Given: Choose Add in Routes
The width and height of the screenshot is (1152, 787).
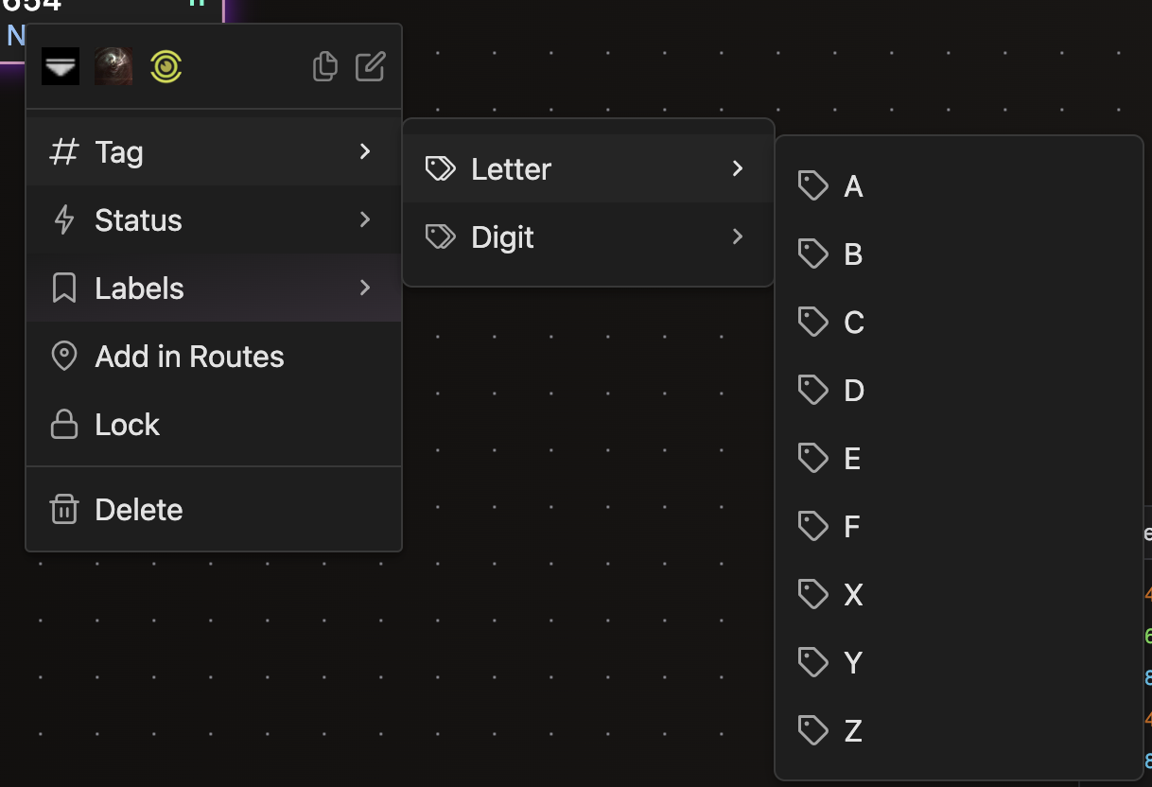Looking at the screenshot, I should 189,357.
